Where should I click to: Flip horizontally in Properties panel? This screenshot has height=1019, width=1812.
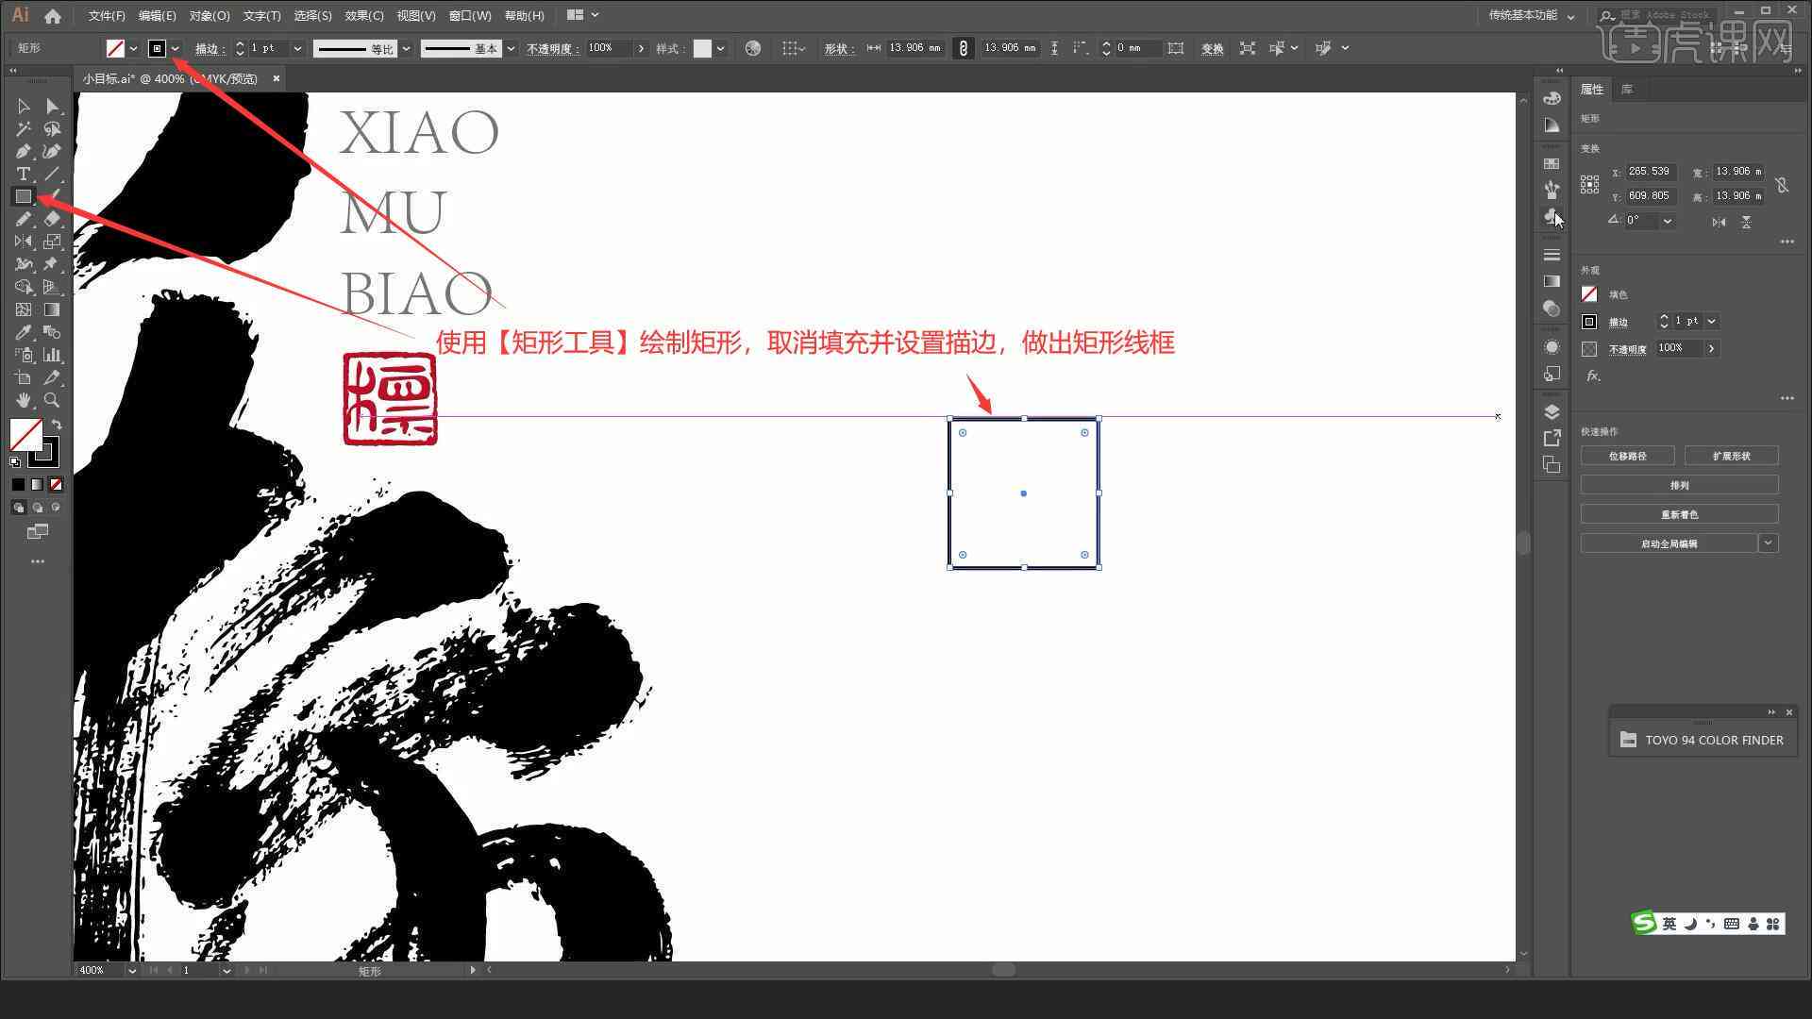(x=1719, y=222)
